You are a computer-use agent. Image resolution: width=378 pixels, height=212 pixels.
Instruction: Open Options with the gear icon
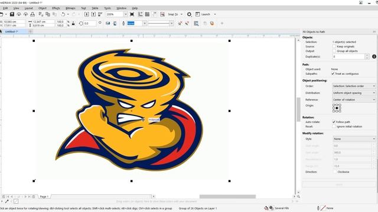189,14
